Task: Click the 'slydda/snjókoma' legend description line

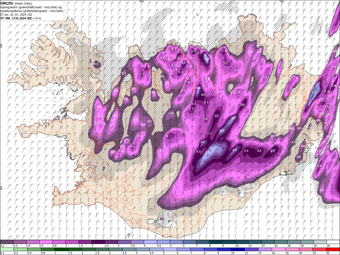Action: pyautogui.click(x=32, y=11)
